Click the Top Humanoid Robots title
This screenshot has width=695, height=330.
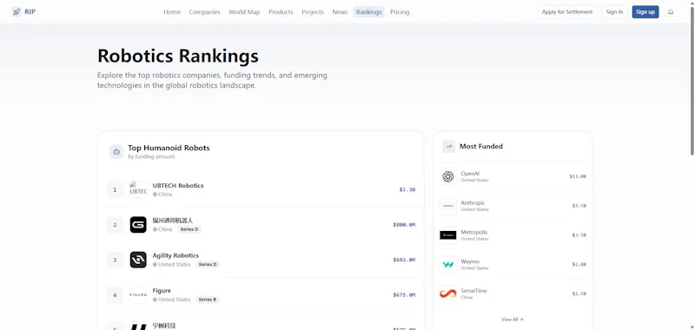click(x=169, y=148)
